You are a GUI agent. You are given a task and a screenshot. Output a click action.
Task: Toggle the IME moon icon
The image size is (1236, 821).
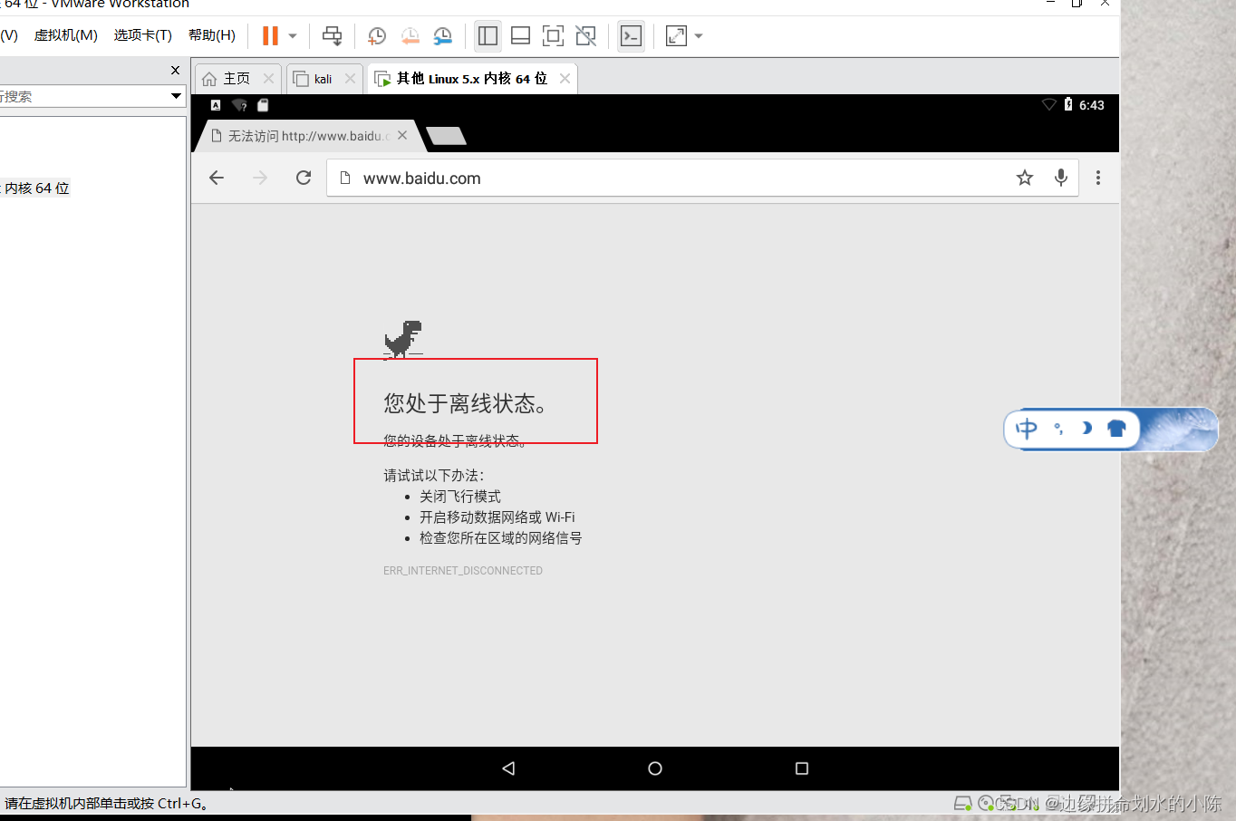(1086, 429)
